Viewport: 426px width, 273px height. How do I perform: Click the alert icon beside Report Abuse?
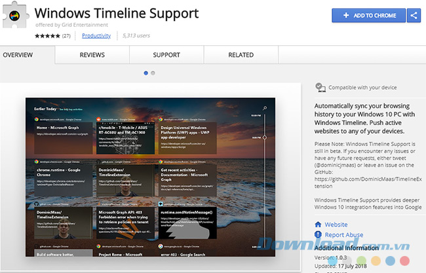coord(318,234)
